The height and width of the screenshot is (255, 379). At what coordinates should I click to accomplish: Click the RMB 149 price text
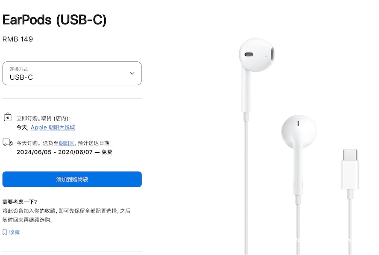point(18,39)
